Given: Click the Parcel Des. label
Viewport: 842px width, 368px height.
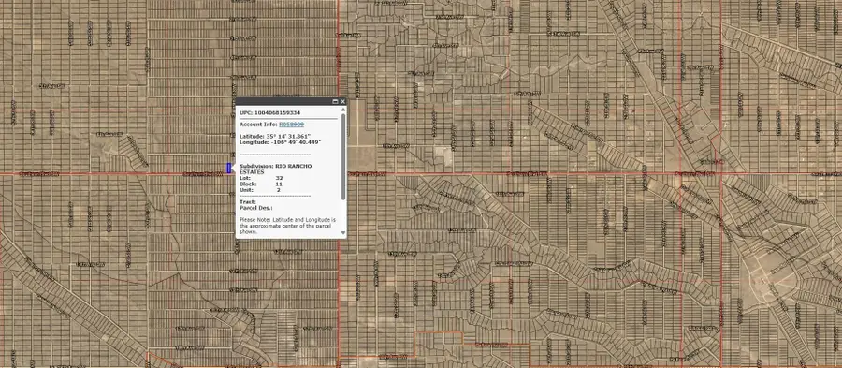Looking at the screenshot, I should (x=256, y=208).
